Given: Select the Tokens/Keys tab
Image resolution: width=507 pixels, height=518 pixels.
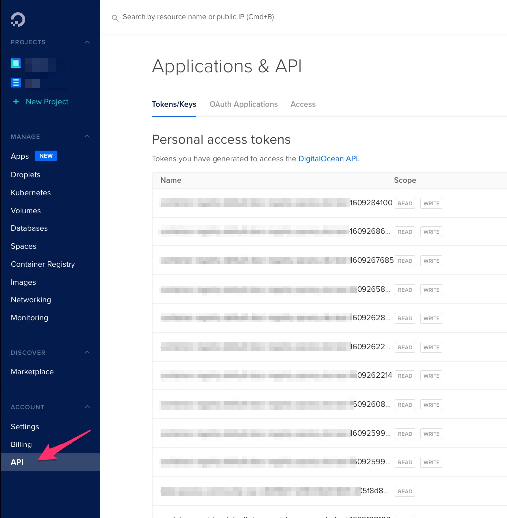Looking at the screenshot, I should (x=174, y=104).
